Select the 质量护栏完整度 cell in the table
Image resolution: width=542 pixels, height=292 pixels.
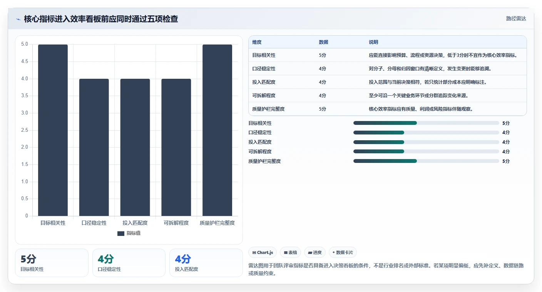(x=268, y=109)
